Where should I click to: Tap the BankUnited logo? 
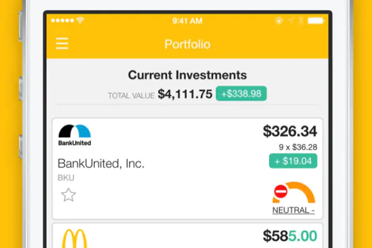click(74, 135)
